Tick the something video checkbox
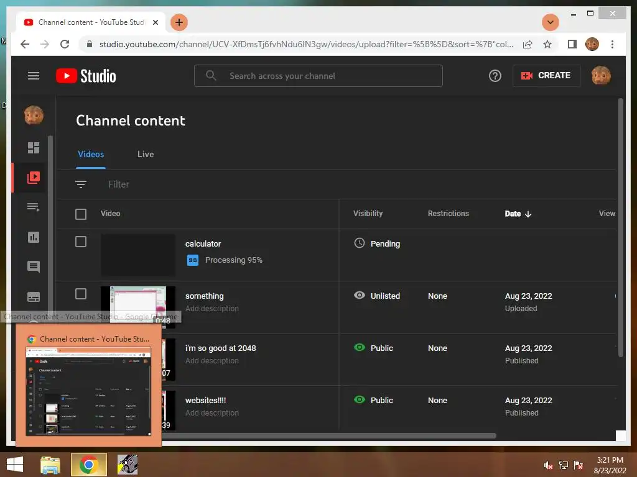Image resolution: width=637 pixels, height=477 pixels. tap(81, 294)
